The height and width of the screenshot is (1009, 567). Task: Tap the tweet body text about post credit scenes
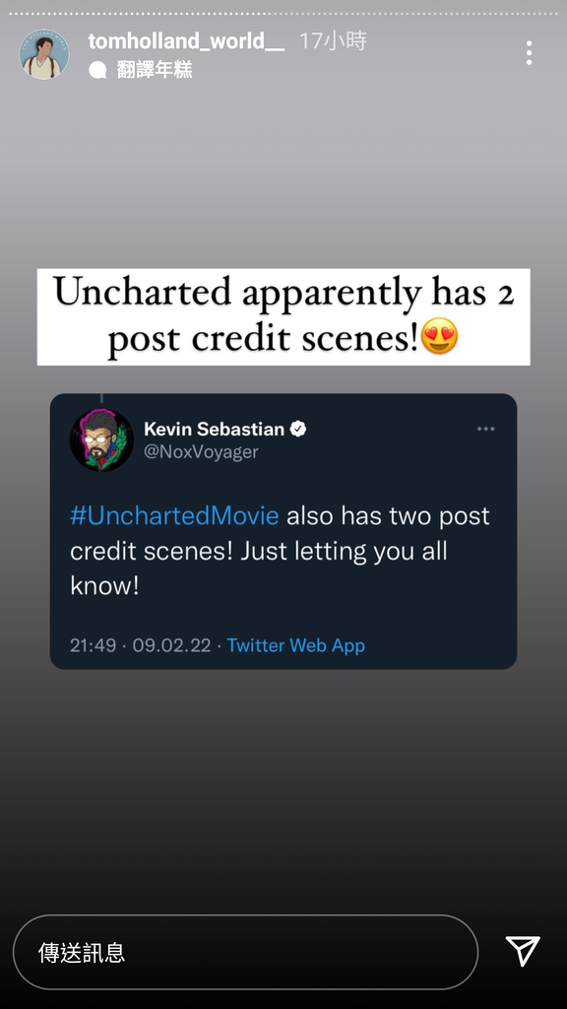click(280, 551)
